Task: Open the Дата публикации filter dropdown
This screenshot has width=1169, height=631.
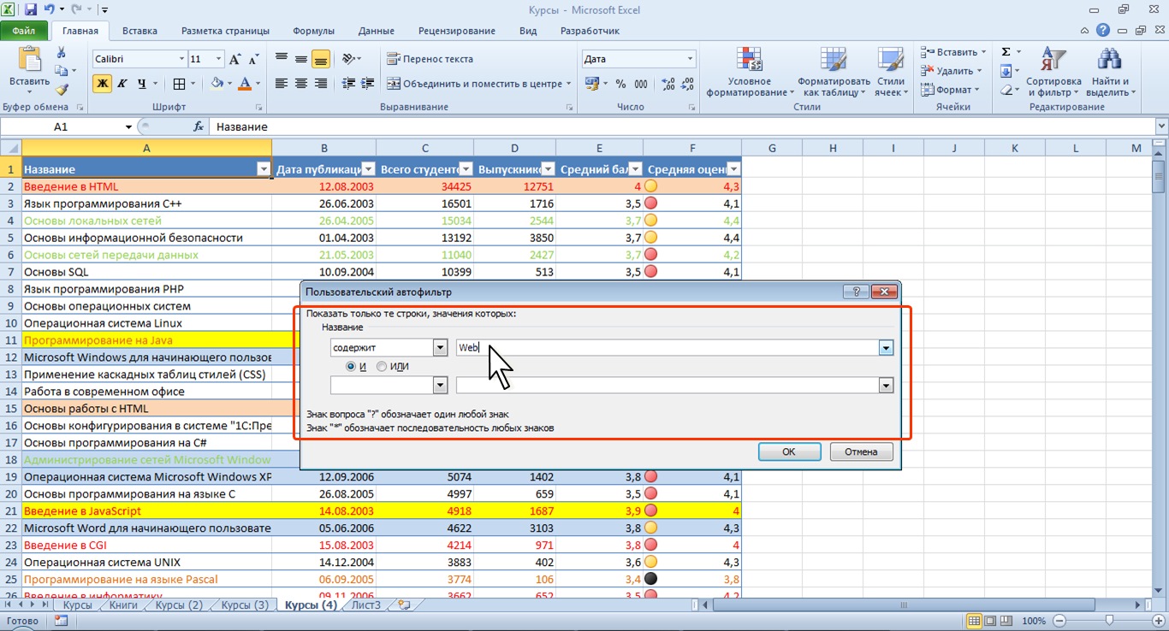Action: [x=368, y=169]
